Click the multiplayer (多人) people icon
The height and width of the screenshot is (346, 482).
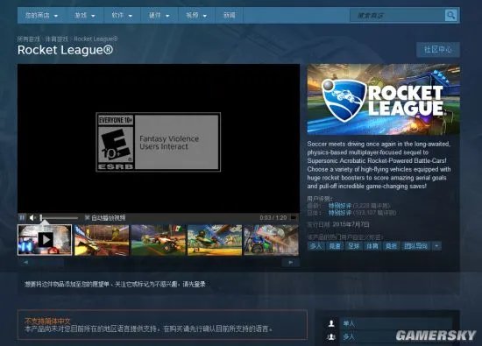tap(331, 336)
